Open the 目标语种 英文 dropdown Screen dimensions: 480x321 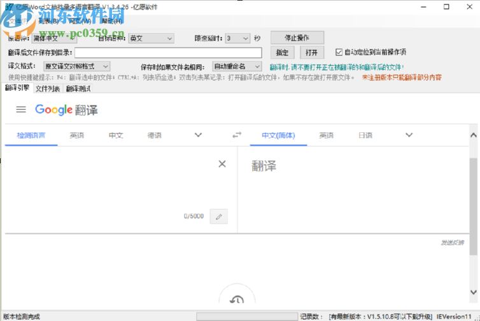click(152, 39)
